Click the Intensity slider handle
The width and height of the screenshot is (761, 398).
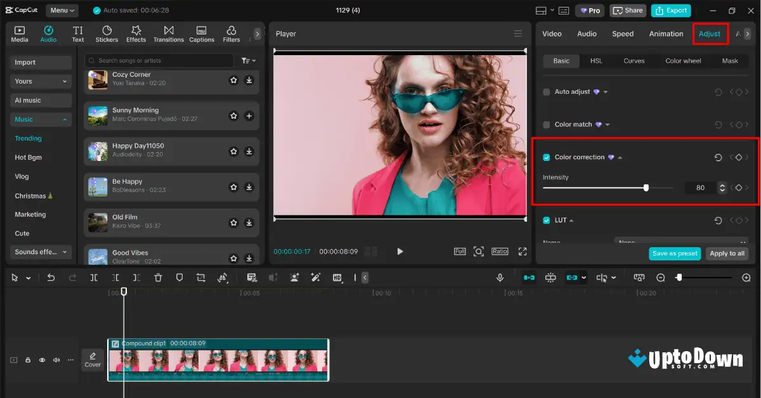click(646, 188)
